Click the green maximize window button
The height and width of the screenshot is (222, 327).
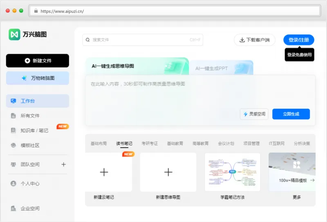click(x=21, y=11)
